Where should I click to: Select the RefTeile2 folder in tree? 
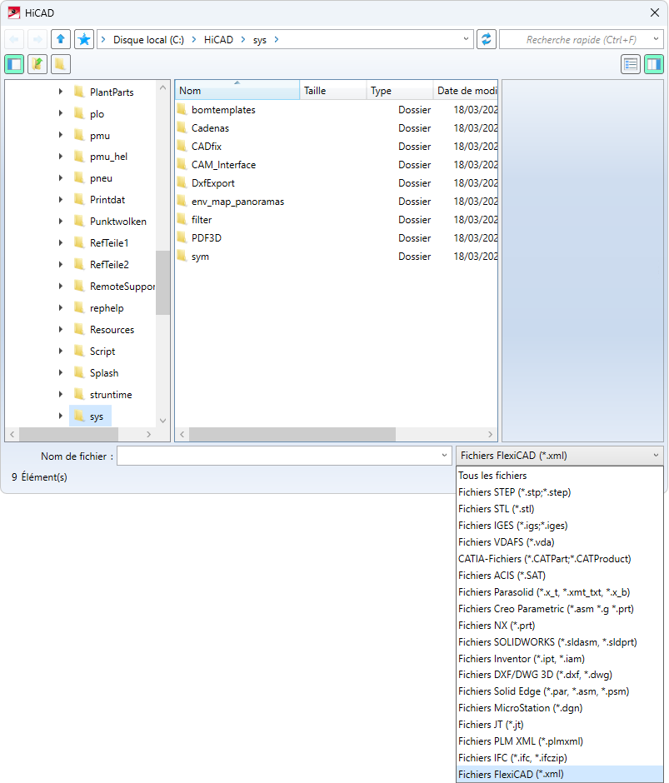pos(102,265)
